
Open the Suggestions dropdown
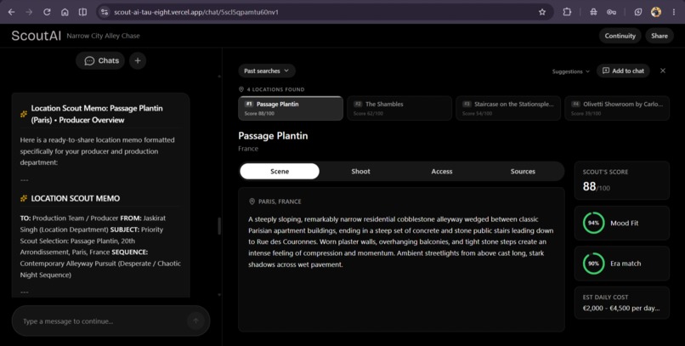(570, 71)
